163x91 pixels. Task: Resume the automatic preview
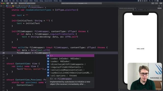click(160, 8)
